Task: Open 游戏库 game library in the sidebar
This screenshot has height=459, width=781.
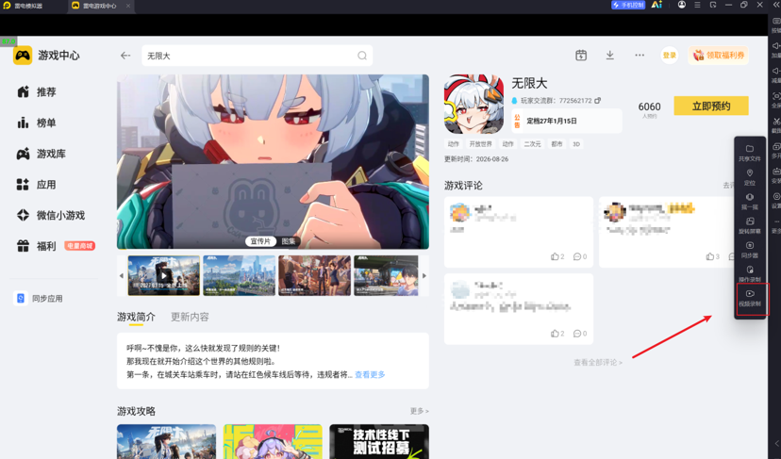Action: (x=42, y=154)
